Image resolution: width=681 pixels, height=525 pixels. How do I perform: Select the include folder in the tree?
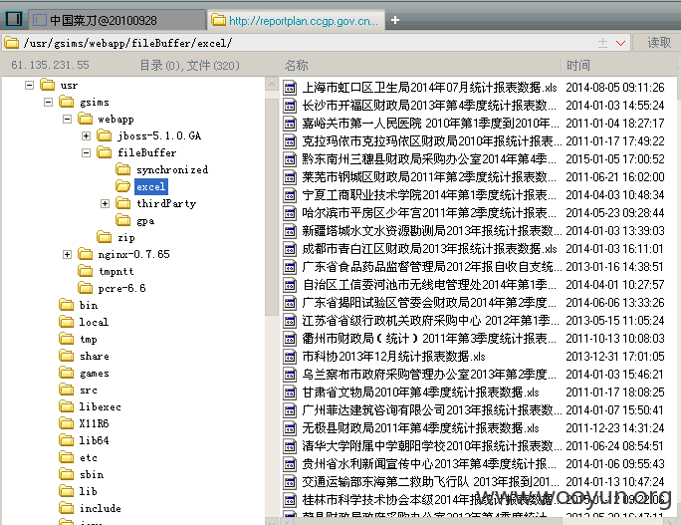100,508
